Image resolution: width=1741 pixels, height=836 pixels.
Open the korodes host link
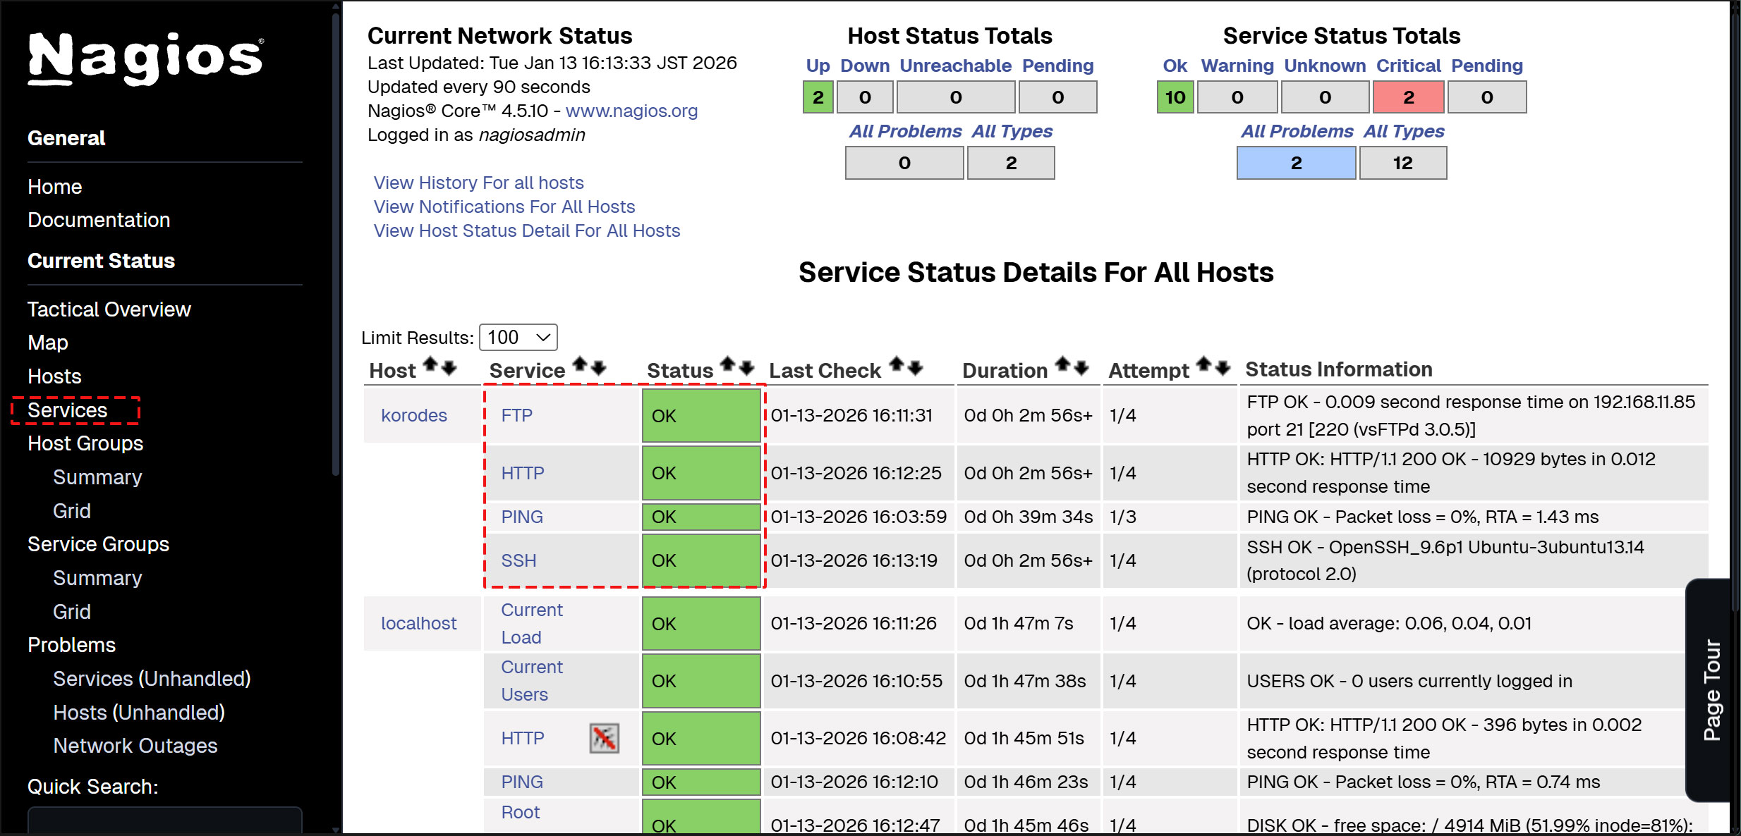(414, 415)
